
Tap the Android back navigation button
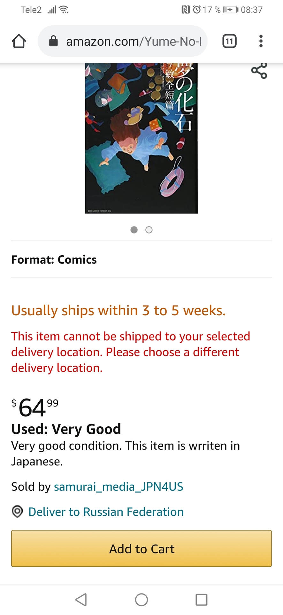[x=81, y=600]
